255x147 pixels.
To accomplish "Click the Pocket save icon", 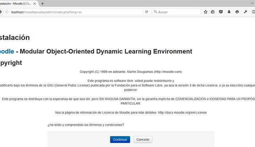I will pyautogui.click(x=221, y=12).
